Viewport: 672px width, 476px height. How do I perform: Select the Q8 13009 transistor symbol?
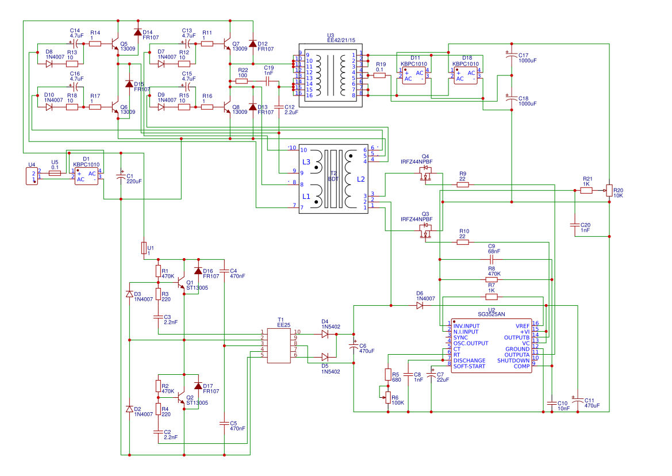[x=227, y=107]
